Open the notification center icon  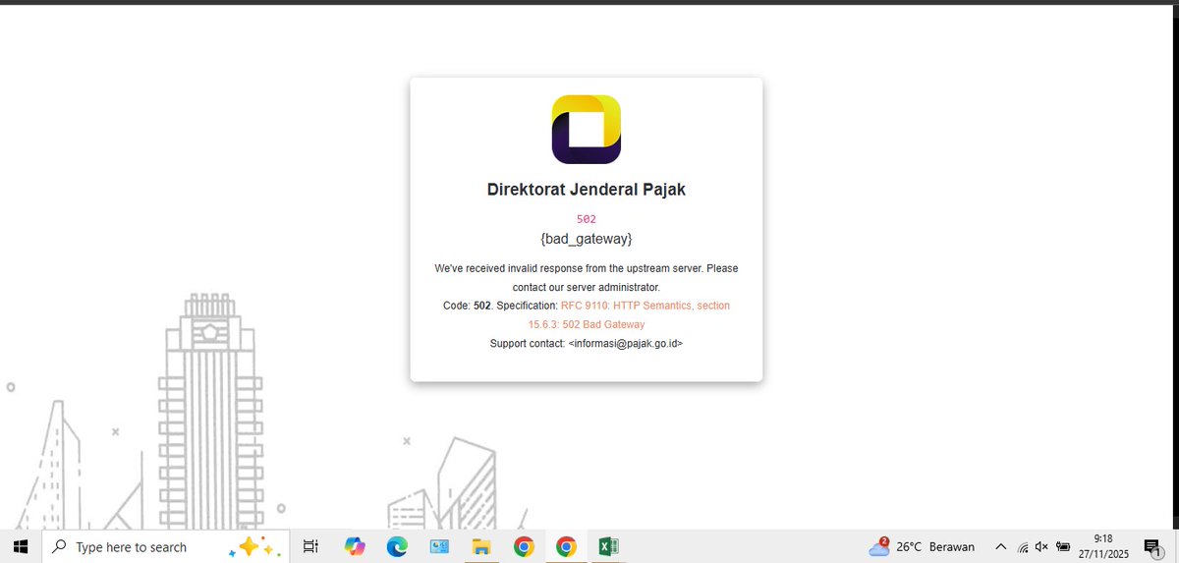pos(1152,546)
